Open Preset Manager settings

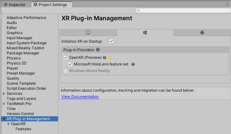(x=21, y=73)
